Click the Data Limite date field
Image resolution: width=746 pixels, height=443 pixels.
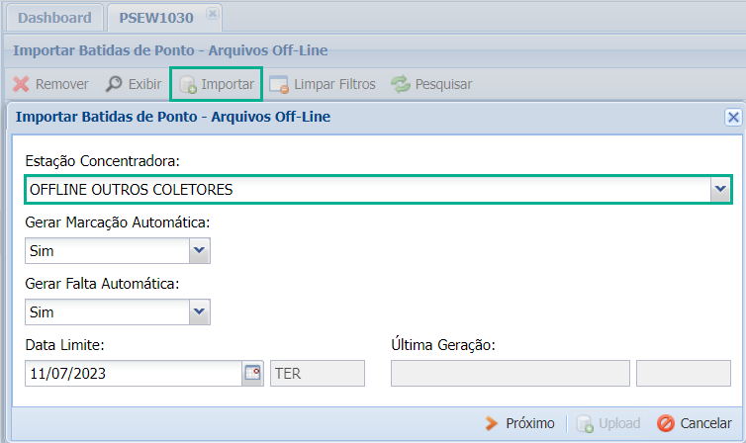[134, 373]
